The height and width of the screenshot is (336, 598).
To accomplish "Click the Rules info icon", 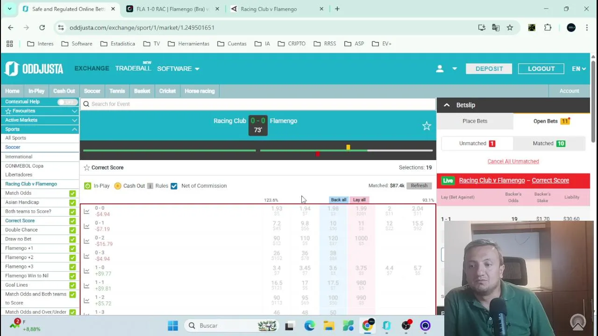I will click(x=150, y=186).
